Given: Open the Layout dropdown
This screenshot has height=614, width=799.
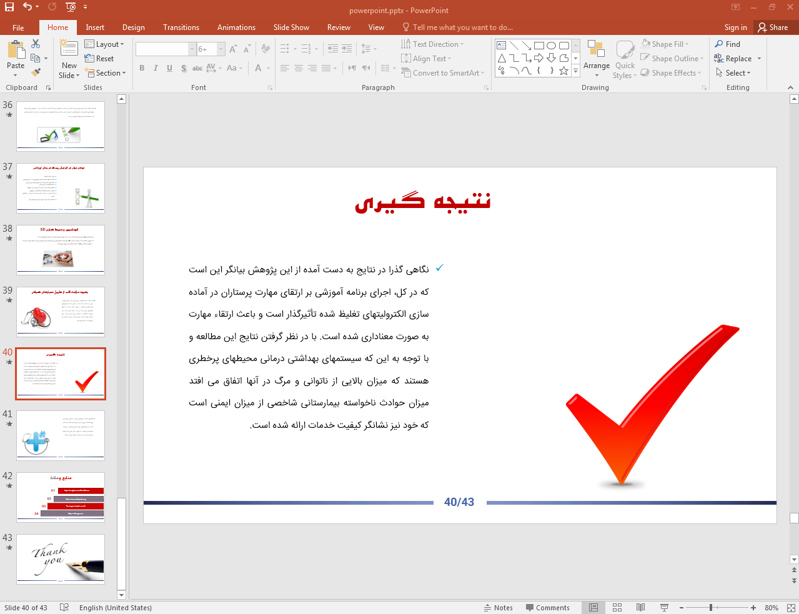Looking at the screenshot, I should pos(104,44).
